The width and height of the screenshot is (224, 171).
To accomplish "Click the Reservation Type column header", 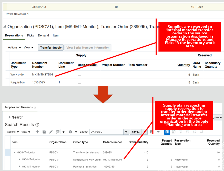I will 182,142.
